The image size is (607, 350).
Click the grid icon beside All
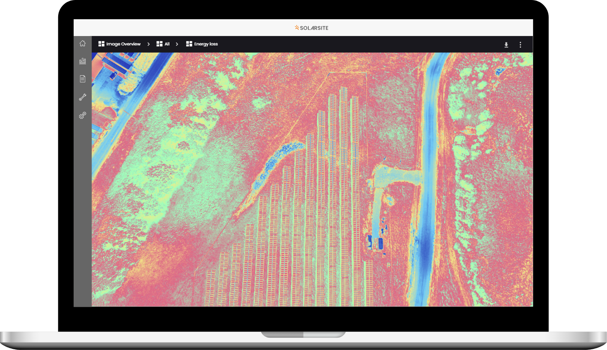[x=159, y=44]
